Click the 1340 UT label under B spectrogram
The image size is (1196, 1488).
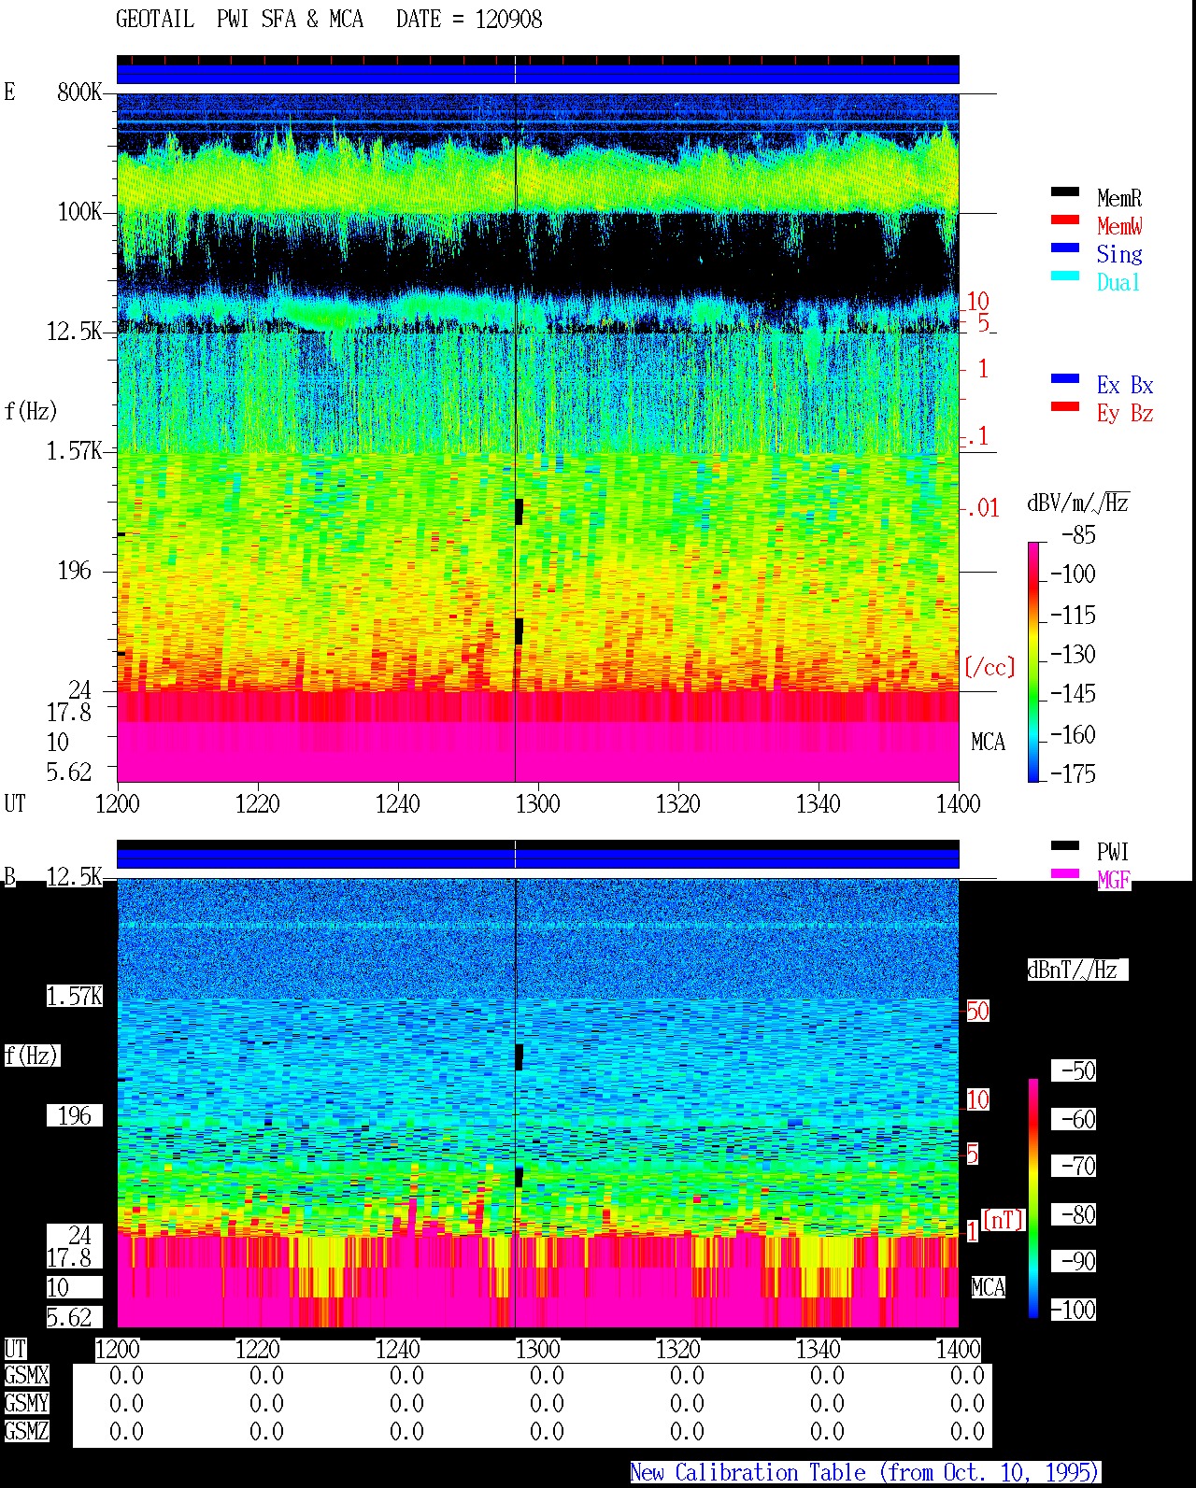[819, 1349]
